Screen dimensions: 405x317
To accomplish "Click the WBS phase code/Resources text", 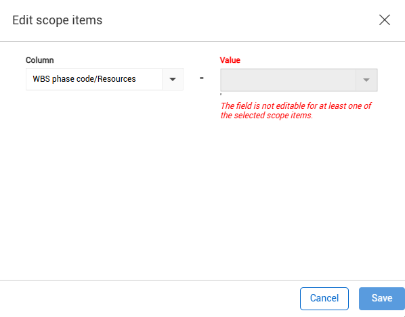I will (x=84, y=79).
